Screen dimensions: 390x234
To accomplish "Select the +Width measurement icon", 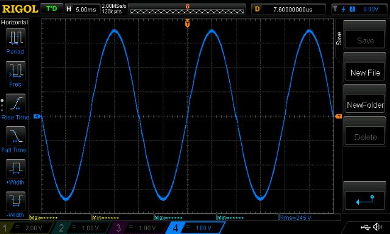I will coord(15,168).
